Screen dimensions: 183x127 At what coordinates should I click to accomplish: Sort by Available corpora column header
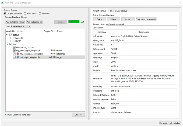pyautogui.click(x=24, y=31)
